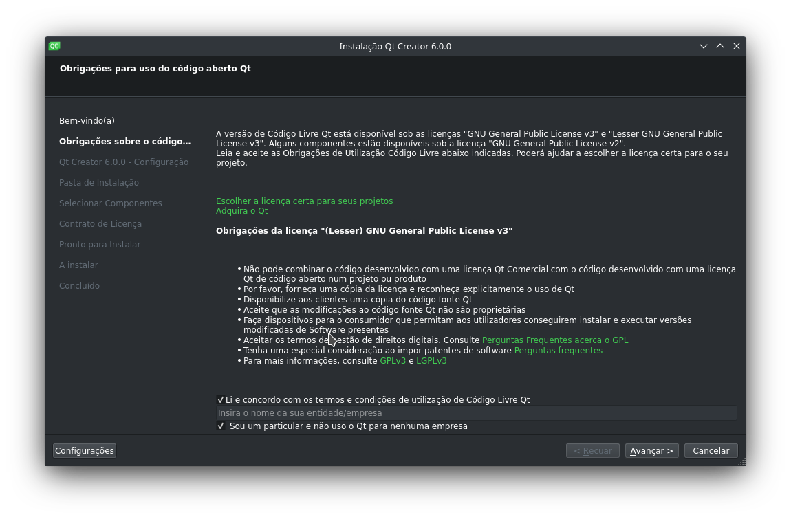This screenshot has height=519, width=791.
Task: Click the Qt logo icon in title bar
Action: (54, 46)
